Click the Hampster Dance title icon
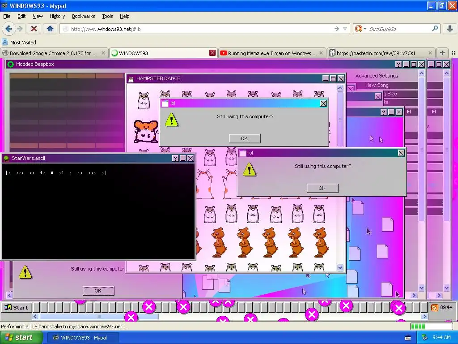Viewport: 458px width, 344px height. [x=131, y=79]
